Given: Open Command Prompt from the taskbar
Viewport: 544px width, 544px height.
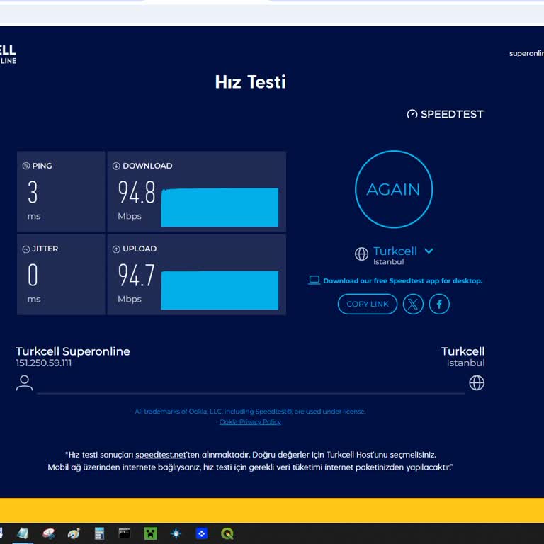Looking at the screenshot, I should [x=125, y=533].
